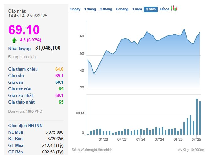This screenshot has width=207, height=155.
Task: Click the price line peak on chart
Action: [184, 29]
